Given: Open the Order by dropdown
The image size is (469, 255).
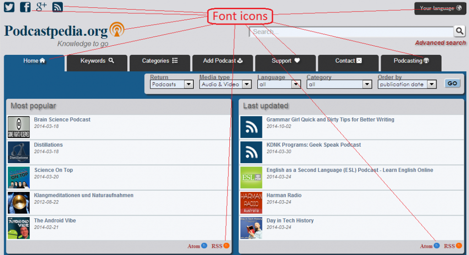Looking at the screenshot, I should point(407,84).
